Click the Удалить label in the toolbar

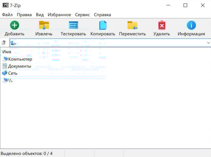point(162,34)
